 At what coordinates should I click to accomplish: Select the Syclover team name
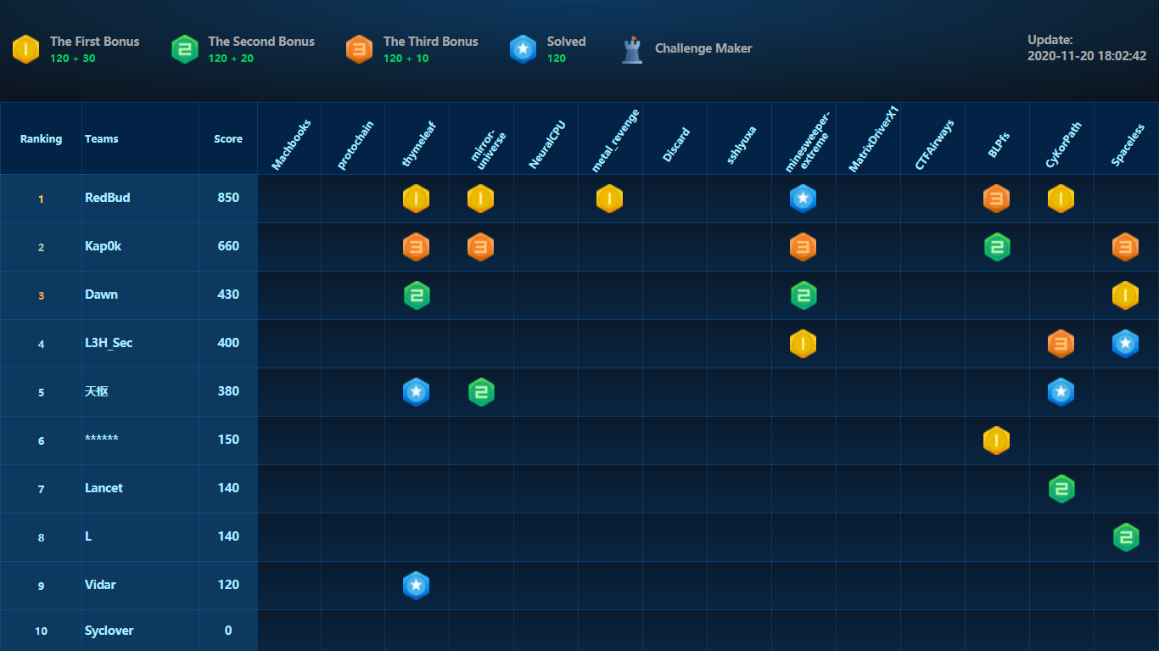coord(109,631)
